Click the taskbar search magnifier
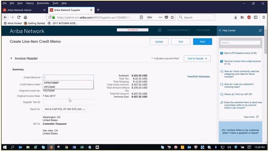Image resolution: width=269 pixels, height=151 pixels. (12, 147)
